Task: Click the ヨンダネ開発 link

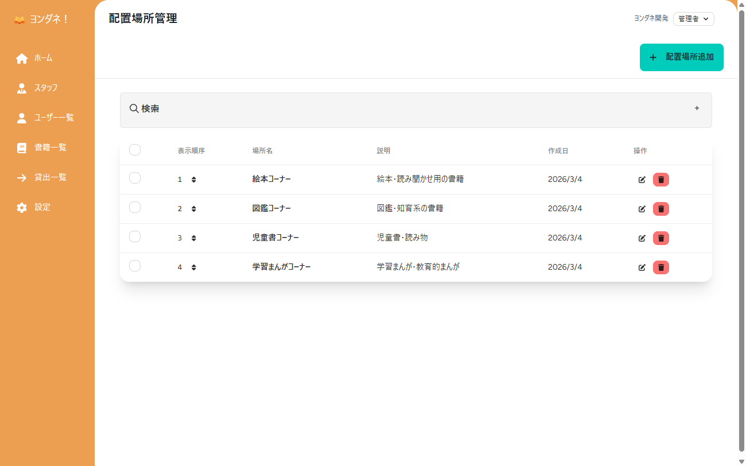Action: tap(650, 18)
